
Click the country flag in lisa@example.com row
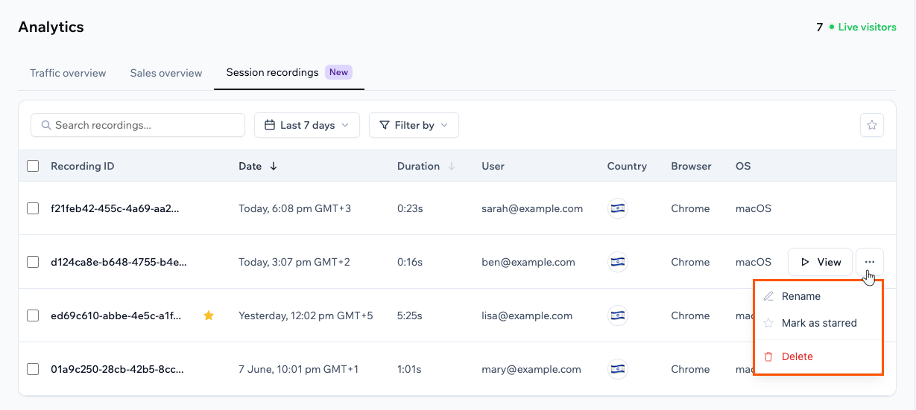[x=617, y=315]
